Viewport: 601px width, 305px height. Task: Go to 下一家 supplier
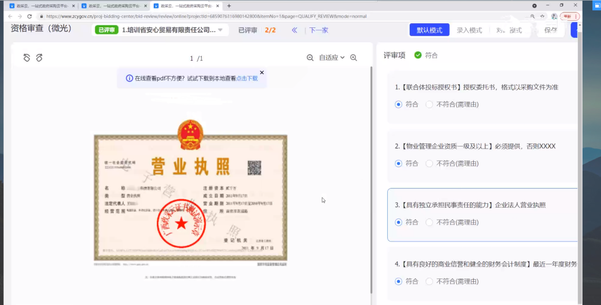pos(319,30)
